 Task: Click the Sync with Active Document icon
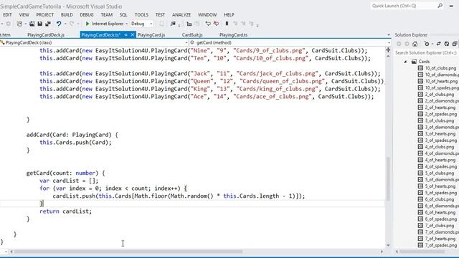coord(438,44)
